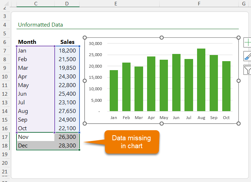Select the Sep month cell
Image resolution: width=251 pixels, height=182 pixels.
click(x=36, y=120)
